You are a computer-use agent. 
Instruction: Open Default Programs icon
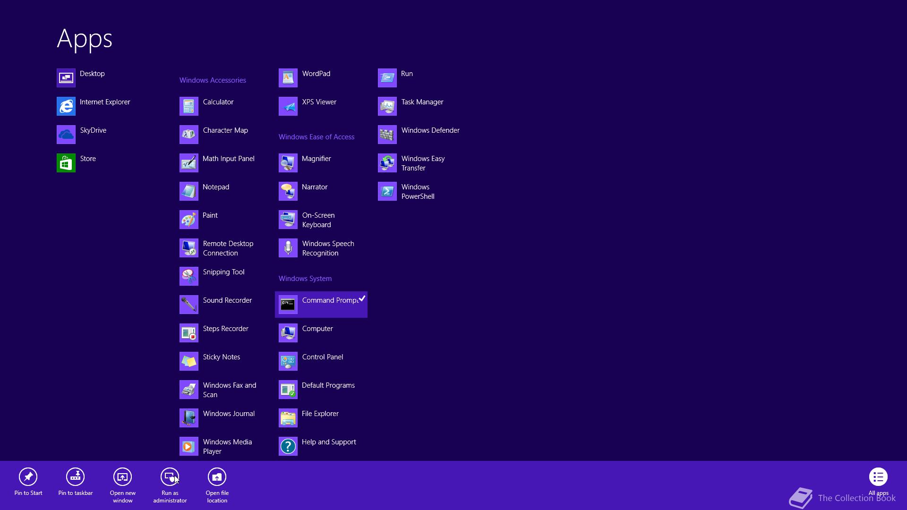point(288,390)
